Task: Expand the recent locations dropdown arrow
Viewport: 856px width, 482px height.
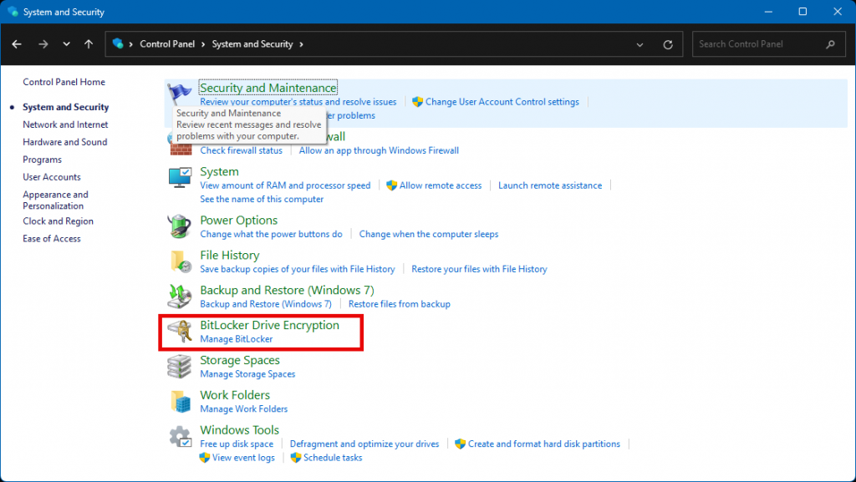Action: pos(67,44)
